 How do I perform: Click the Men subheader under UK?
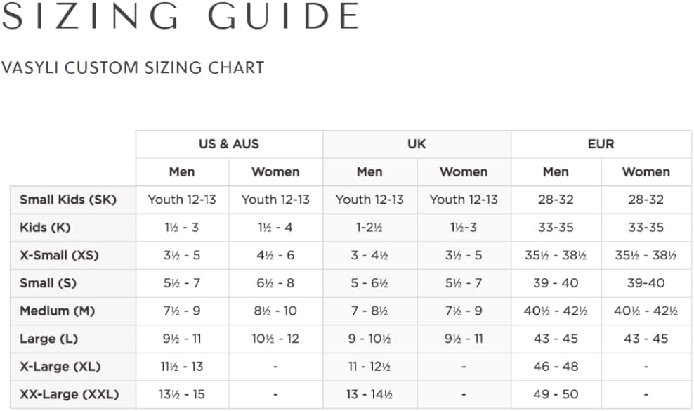pos(369,172)
